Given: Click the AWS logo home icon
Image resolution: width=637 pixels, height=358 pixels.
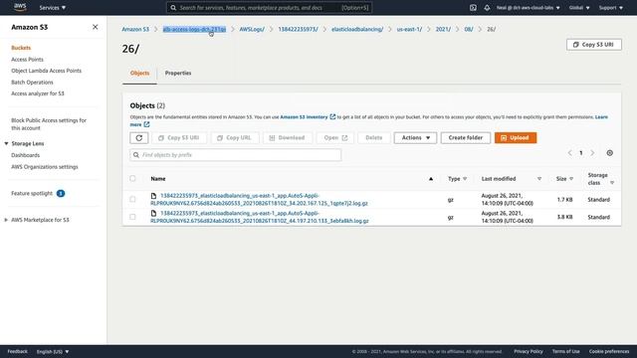Looking at the screenshot, I should coord(20,7).
